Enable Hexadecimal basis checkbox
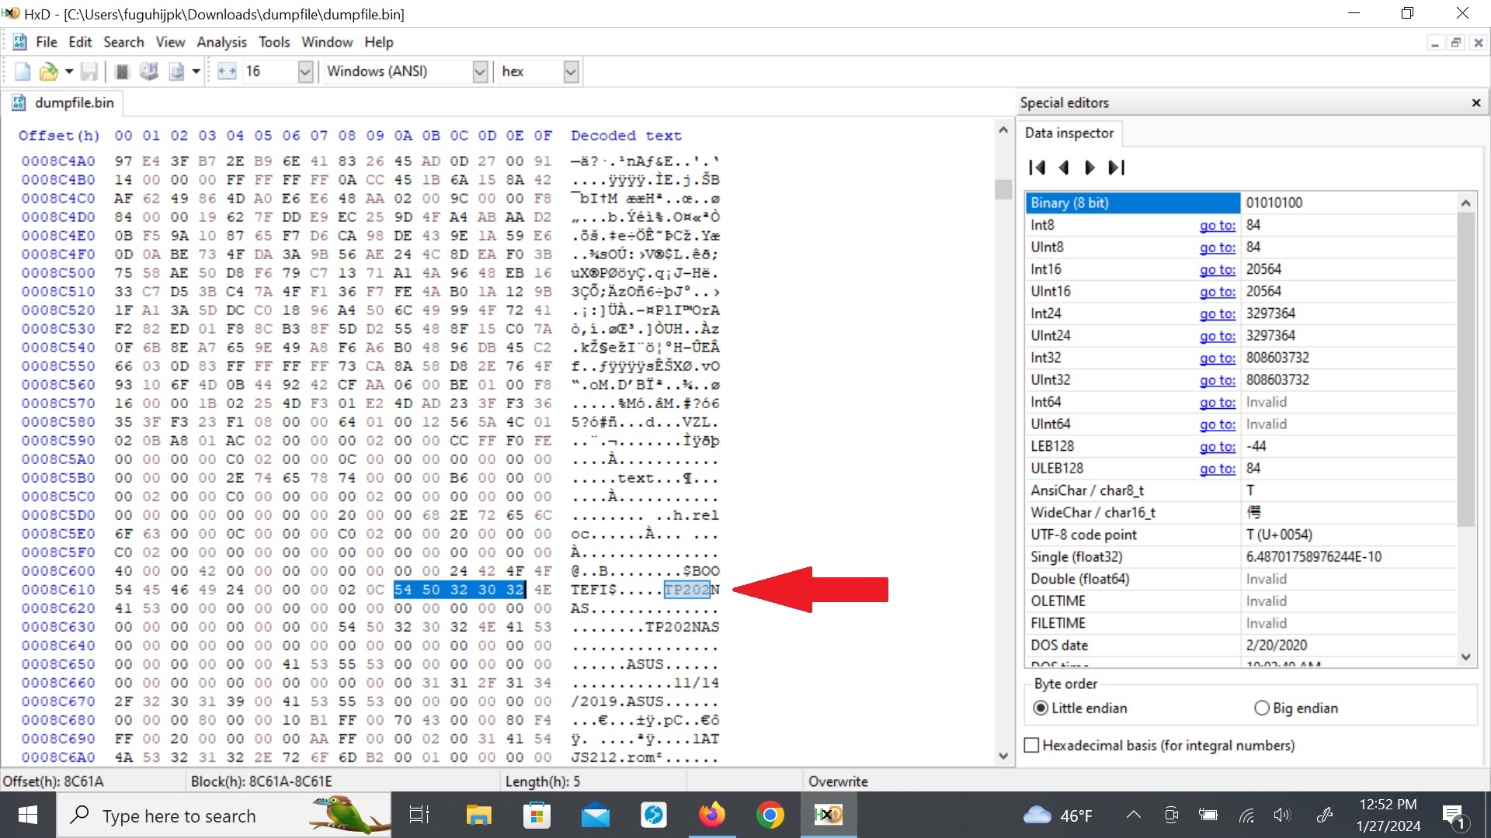 pos(1032,746)
